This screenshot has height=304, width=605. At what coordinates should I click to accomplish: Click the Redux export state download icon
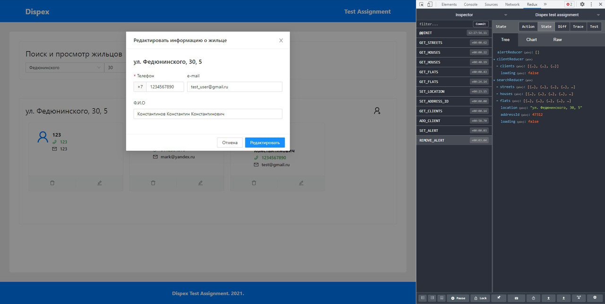pyautogui.click(x=563, y=298)
